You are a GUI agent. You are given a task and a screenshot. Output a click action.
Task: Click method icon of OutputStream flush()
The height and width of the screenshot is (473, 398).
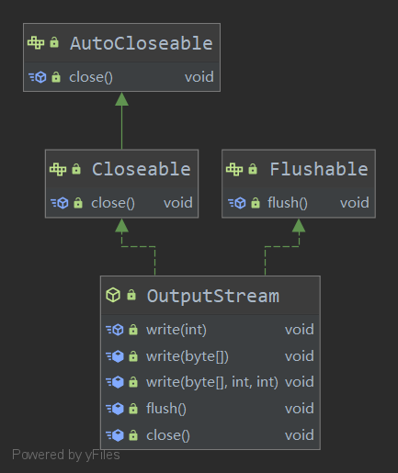coord(115,409)
